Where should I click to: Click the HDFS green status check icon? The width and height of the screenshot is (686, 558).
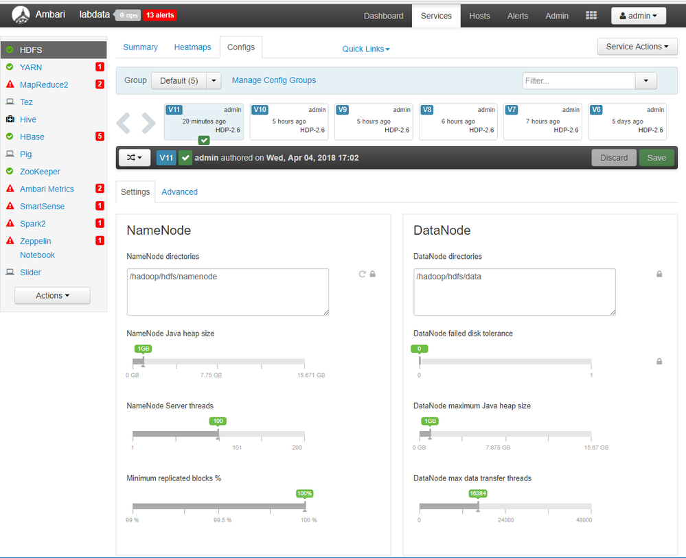(x=10, y=50)
